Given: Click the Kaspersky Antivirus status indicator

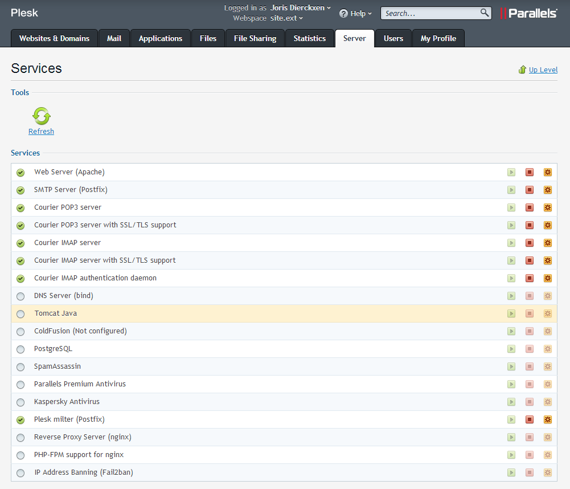Looking at the screenshot, I should point(20,402).
